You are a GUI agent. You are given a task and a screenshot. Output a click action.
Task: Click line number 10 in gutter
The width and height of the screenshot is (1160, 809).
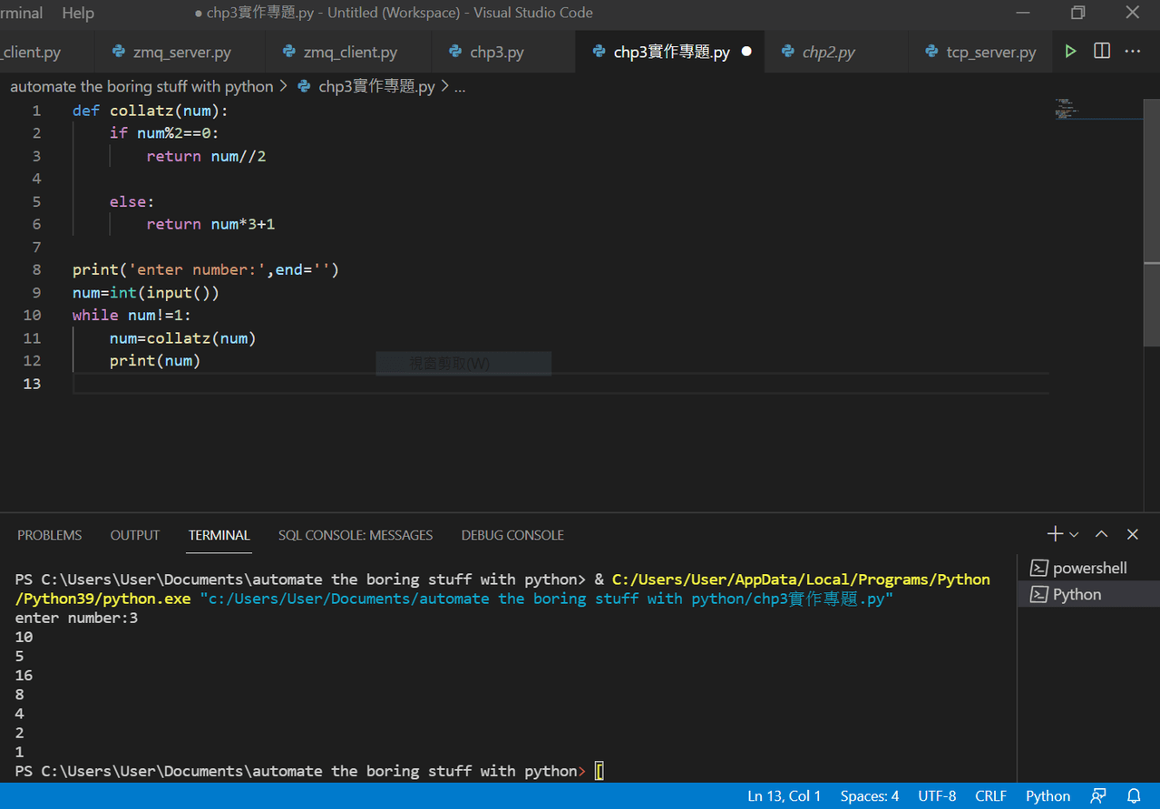(x=33, y=315)
